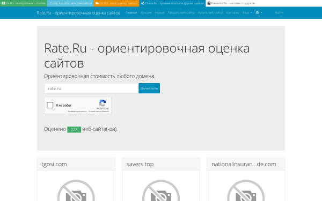Viewport: 322px width, 201px height.
Task: Open the Ox.Ru интересные события tab
Action: tap(24, 3)
